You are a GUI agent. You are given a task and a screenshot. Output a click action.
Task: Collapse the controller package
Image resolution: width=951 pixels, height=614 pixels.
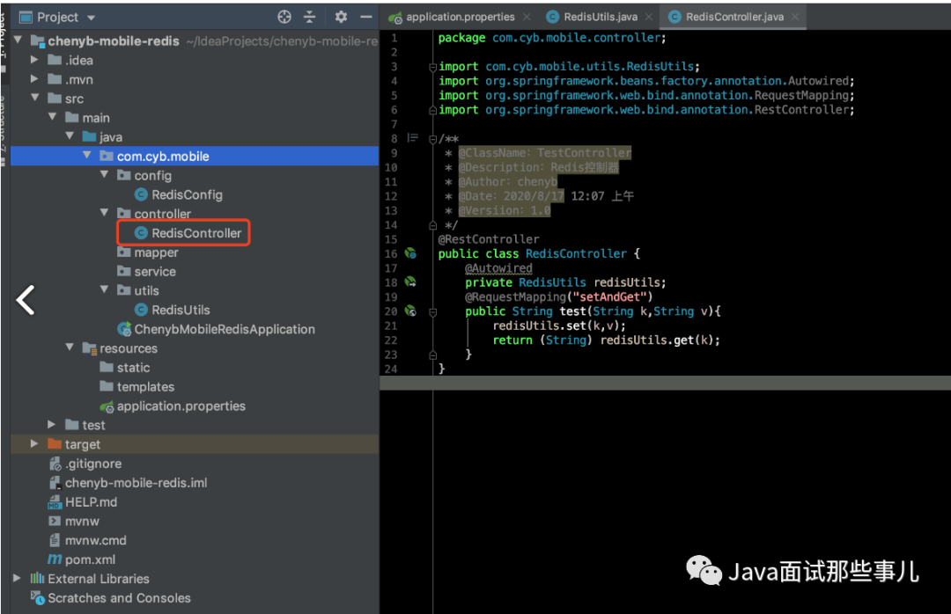(104, 214)
